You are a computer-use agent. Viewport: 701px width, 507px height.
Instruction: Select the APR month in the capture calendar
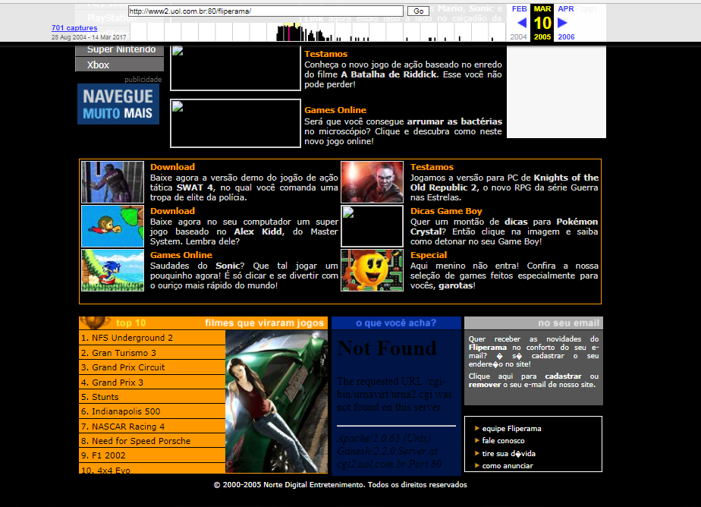click(x=565, y=9)
